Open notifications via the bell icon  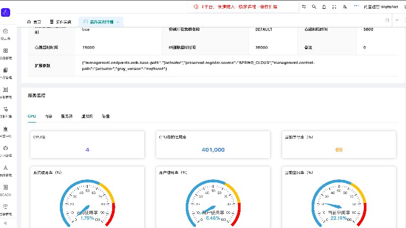click(324, 7)
